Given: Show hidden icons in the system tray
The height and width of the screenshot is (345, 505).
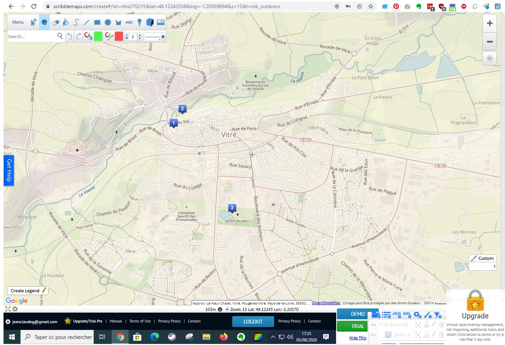Looking at the screenshot, I should [273, 337].
